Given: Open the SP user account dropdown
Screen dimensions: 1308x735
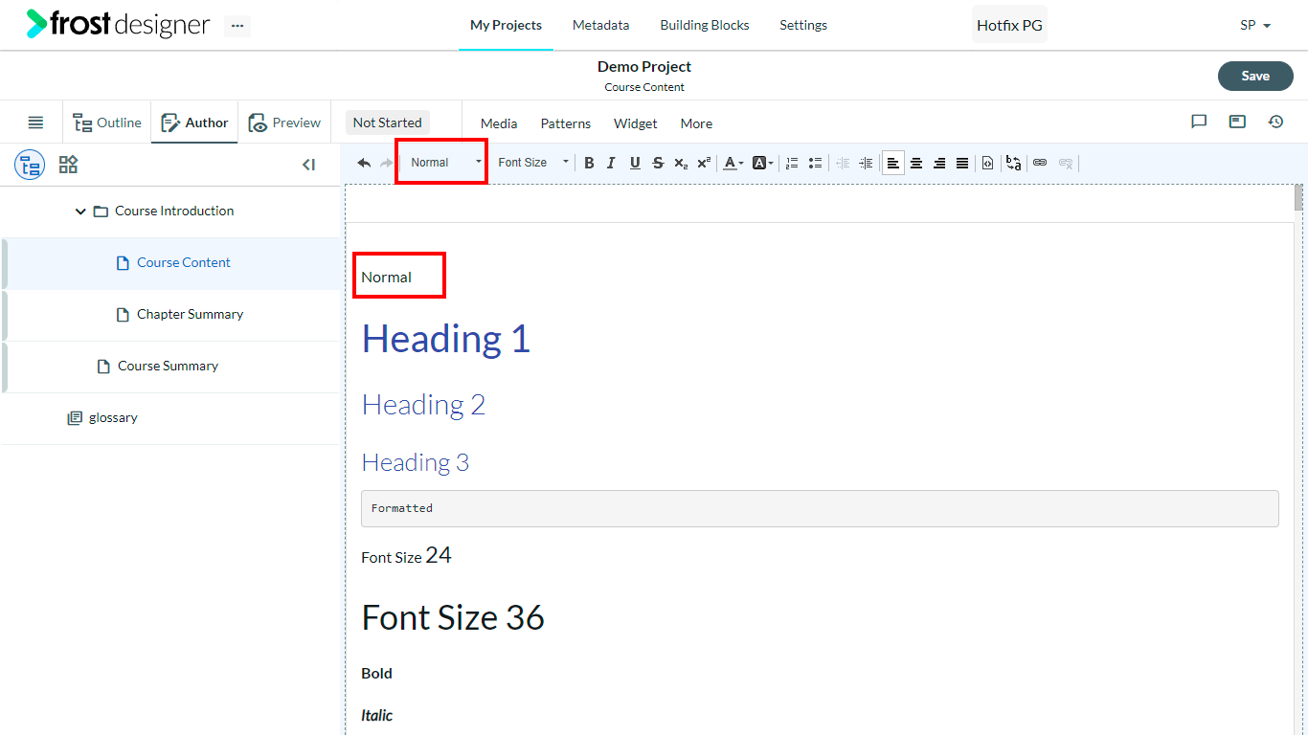Looking at the screenshot, I should 1255,26.
